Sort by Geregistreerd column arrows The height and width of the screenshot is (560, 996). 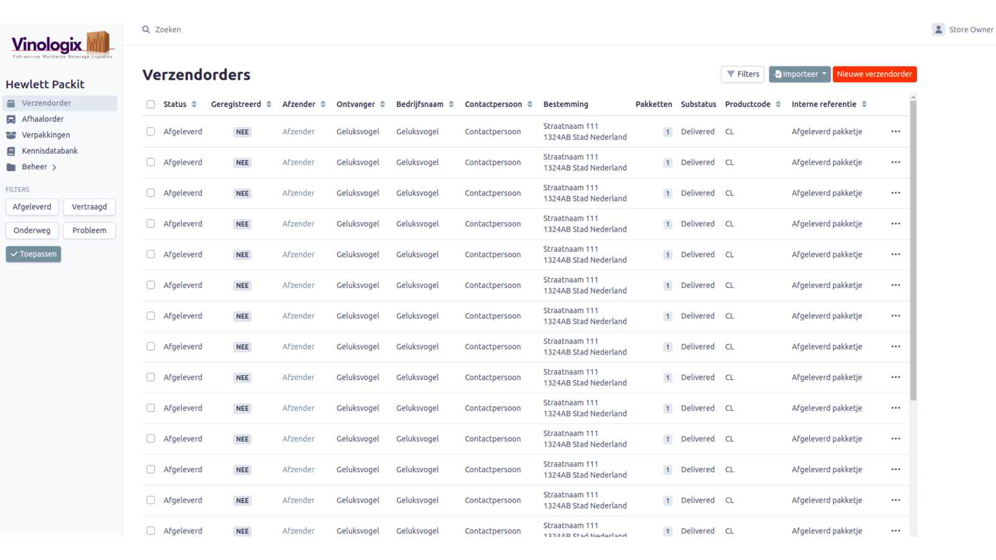269,105
